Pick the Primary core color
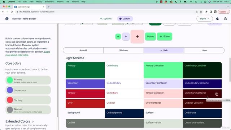The height and width of the screenshot is (130, 231). point(28,80)
